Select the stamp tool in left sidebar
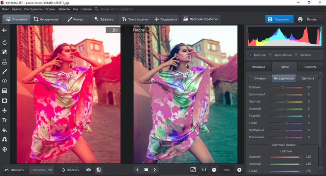Image resolution: width=326 pixels, height=176 pixels. [5, 62]
